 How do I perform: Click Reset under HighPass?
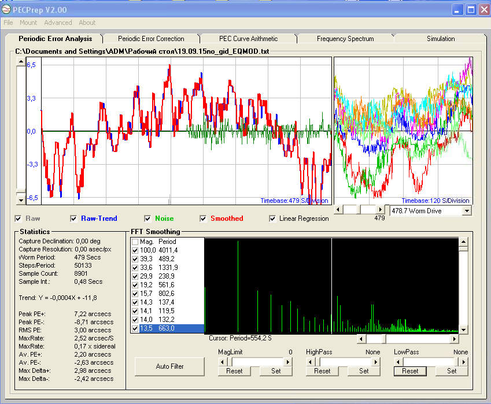click(x=322, y=371)
